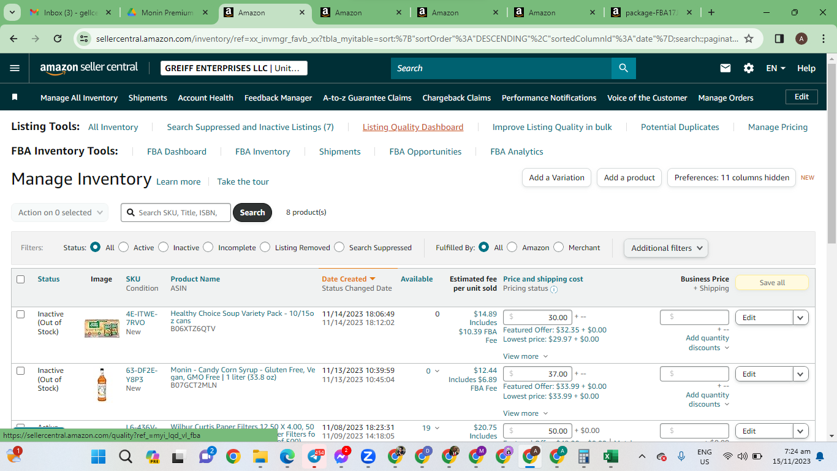Open a new browser tab
Screen dimensions: 837x471
pos(711,12)
